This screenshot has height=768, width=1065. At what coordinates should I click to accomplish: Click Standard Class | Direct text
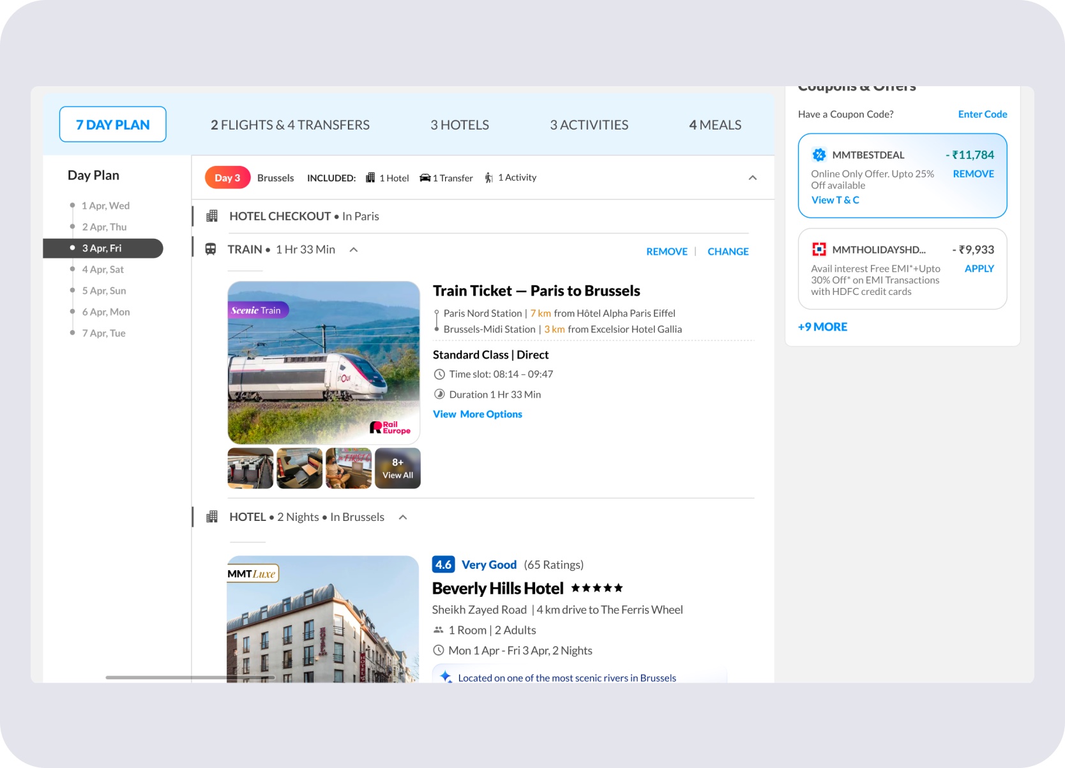click(x=491, y=355)
